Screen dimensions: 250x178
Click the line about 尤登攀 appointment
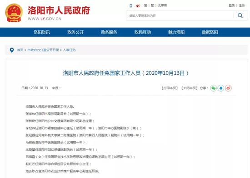[61, 149]
